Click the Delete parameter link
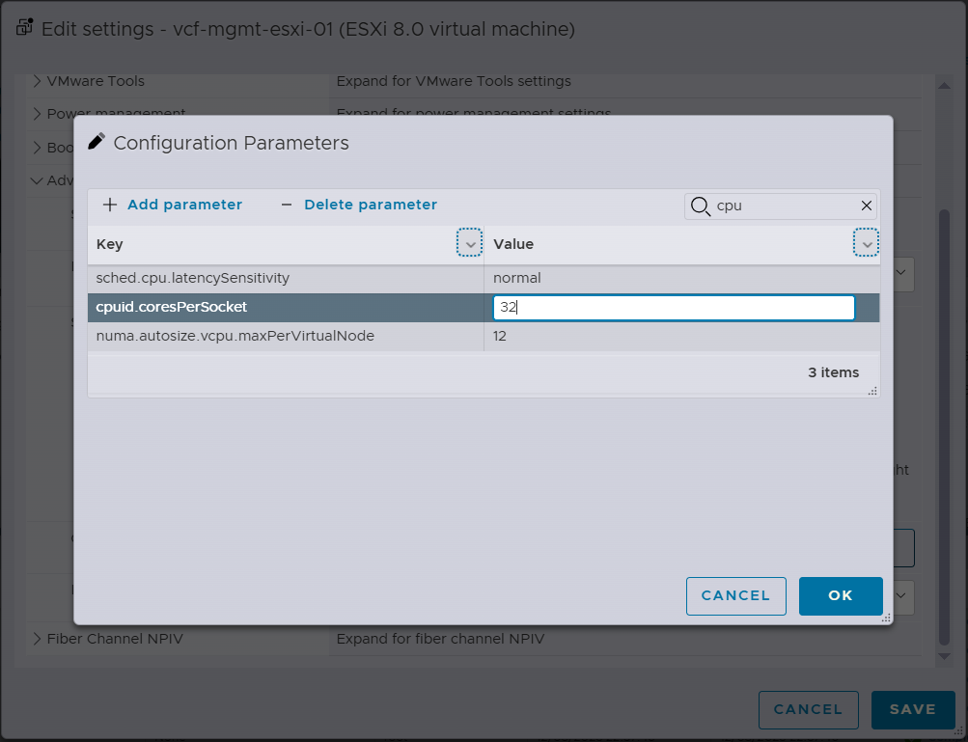This screenshot has height=742, width=968. coord(371,205)
